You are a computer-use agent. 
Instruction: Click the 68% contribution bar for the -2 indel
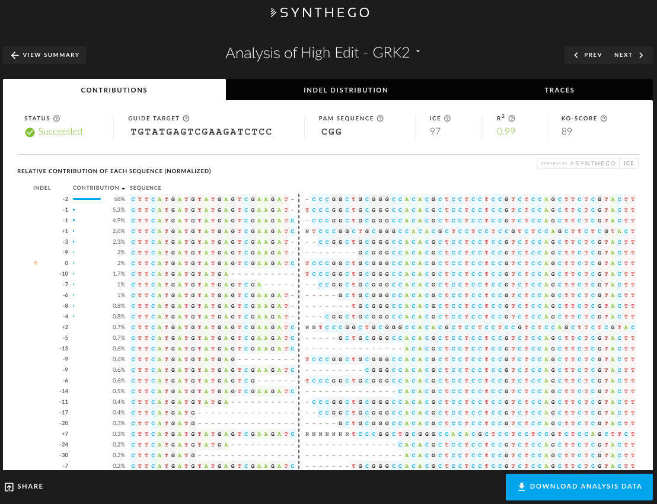(x=87, y=199)
